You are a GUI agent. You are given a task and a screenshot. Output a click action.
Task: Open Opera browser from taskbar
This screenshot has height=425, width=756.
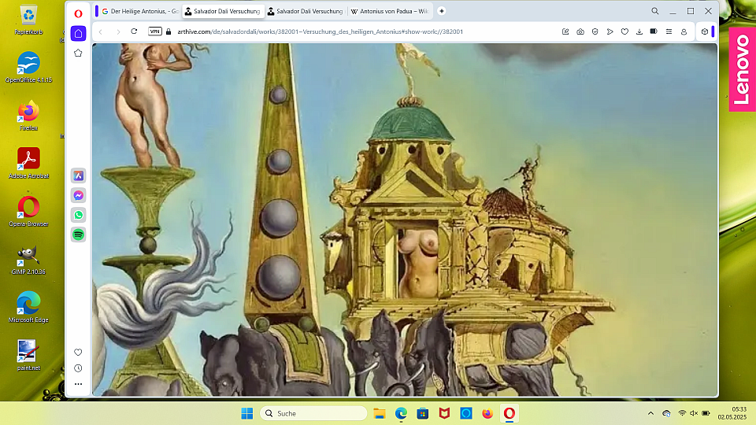pos(510,413)
